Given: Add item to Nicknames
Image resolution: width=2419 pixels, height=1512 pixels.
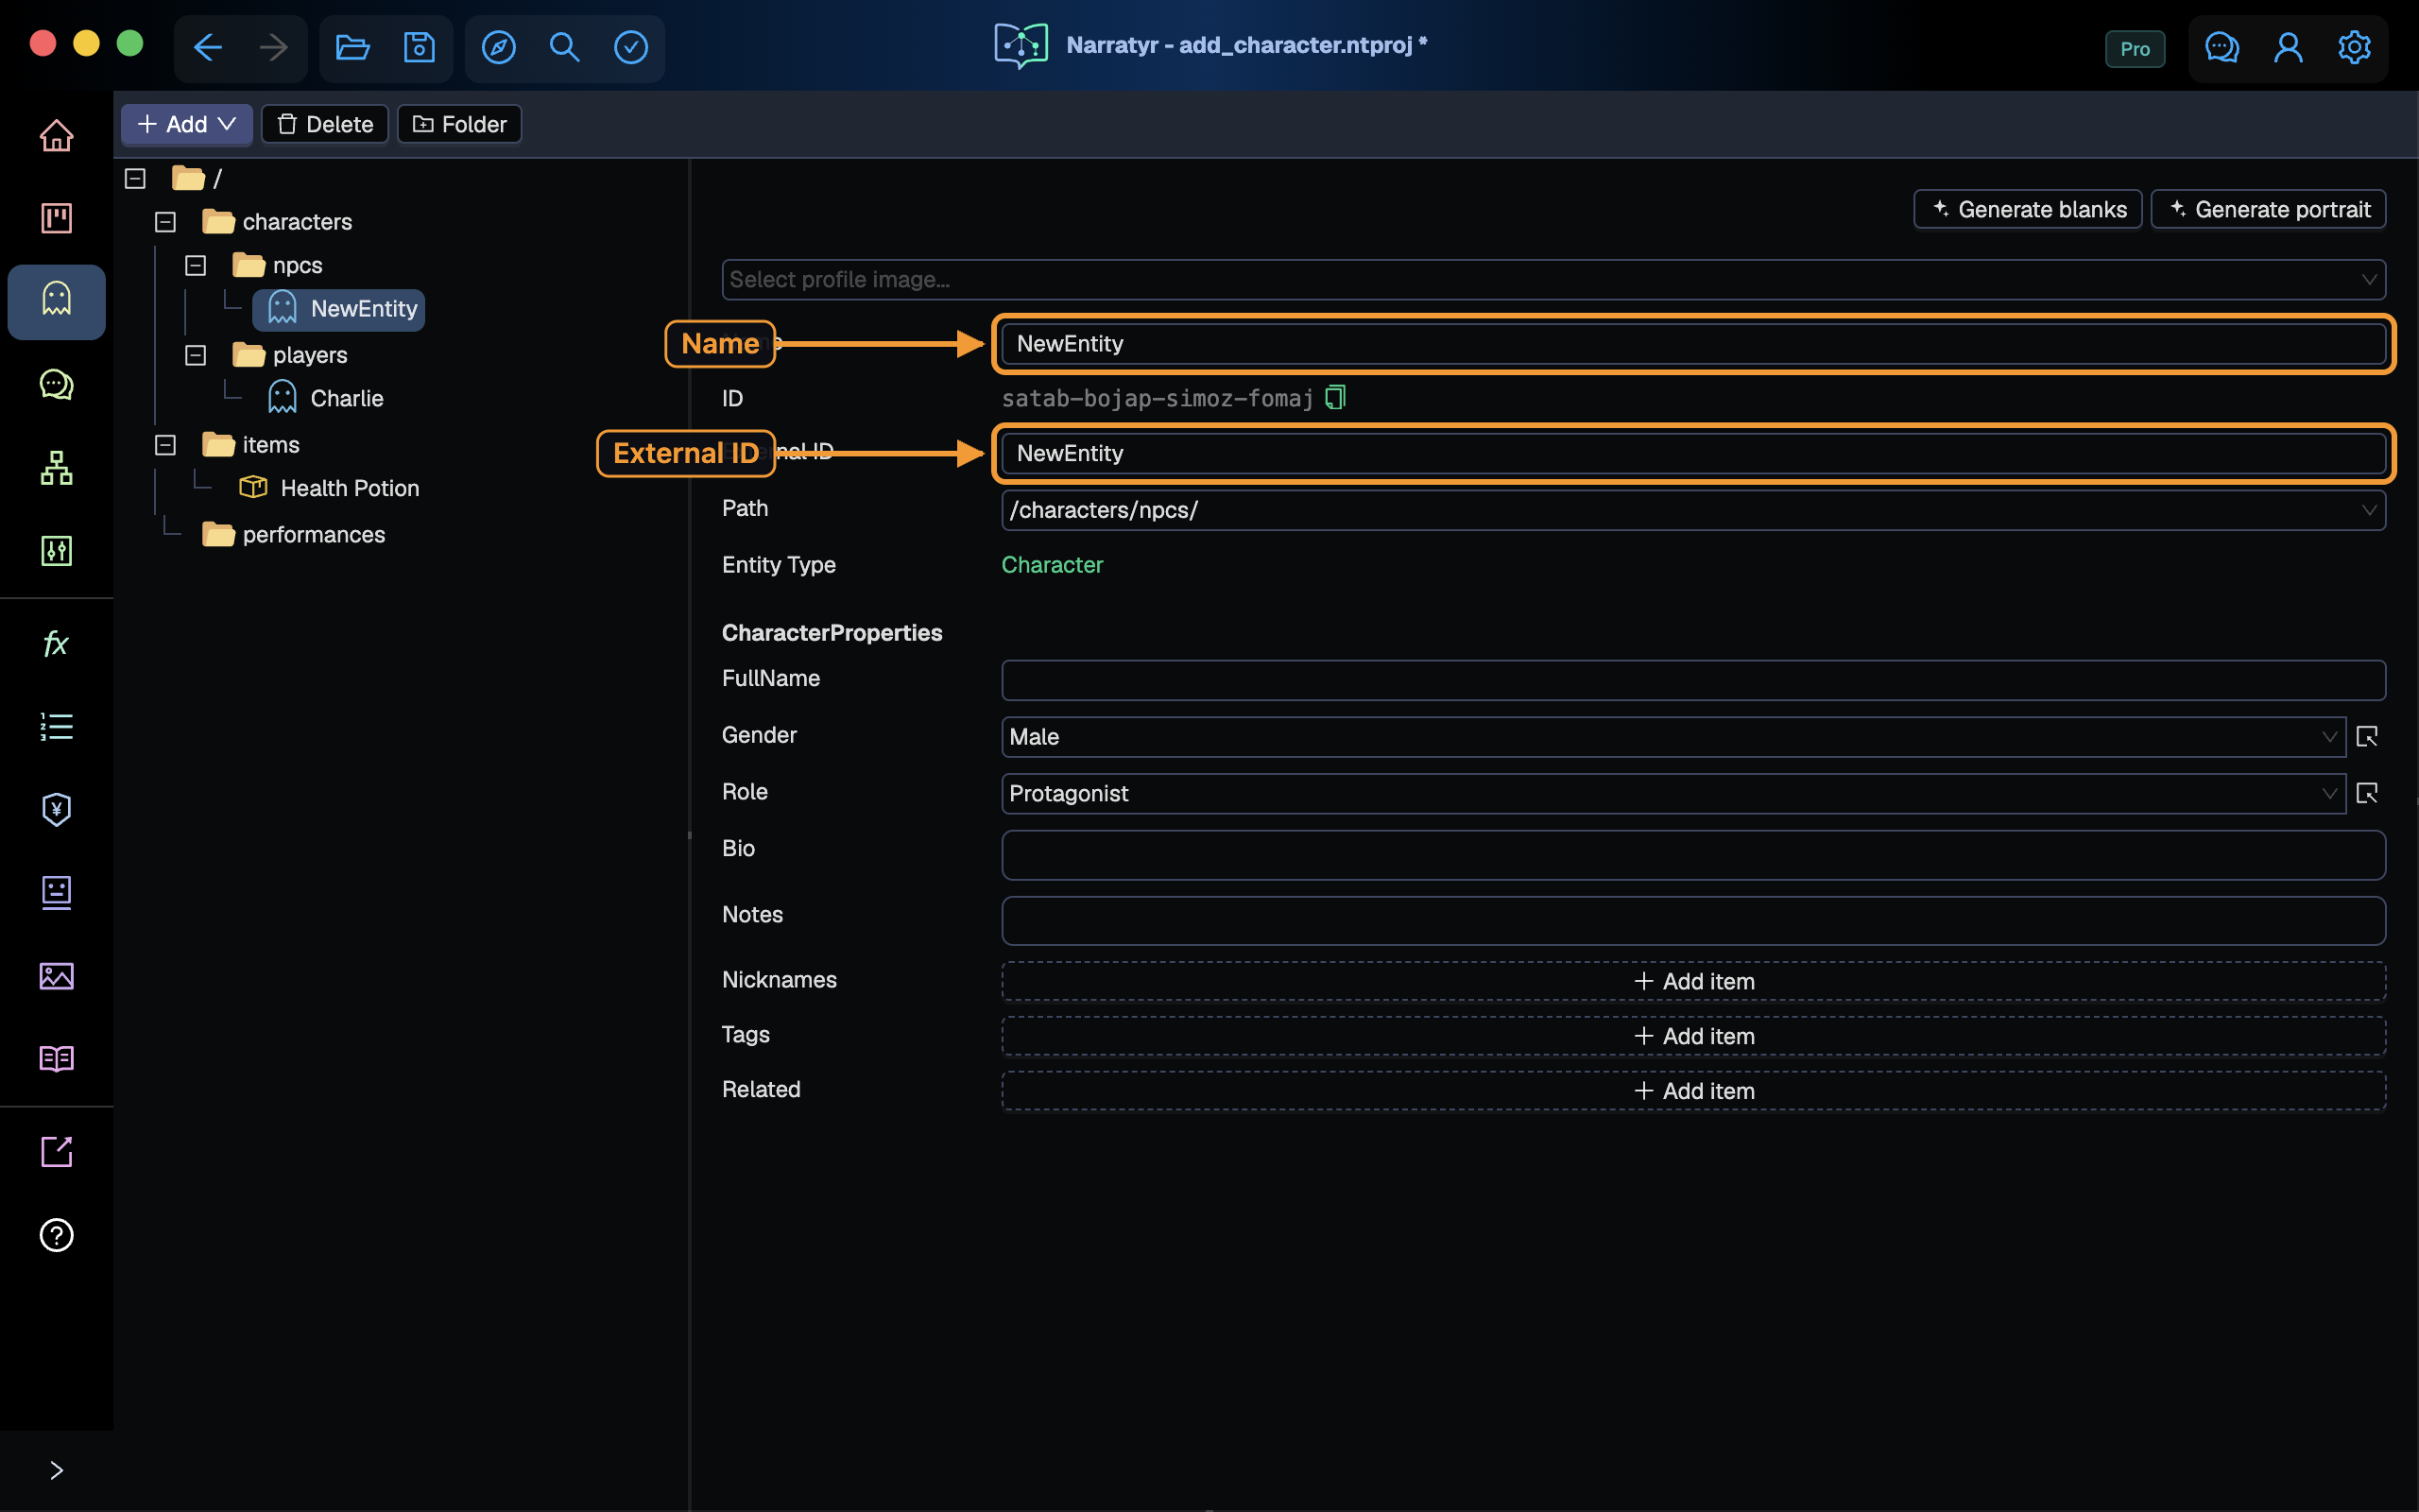Looking at the screenshot, I should point(1693,981).
